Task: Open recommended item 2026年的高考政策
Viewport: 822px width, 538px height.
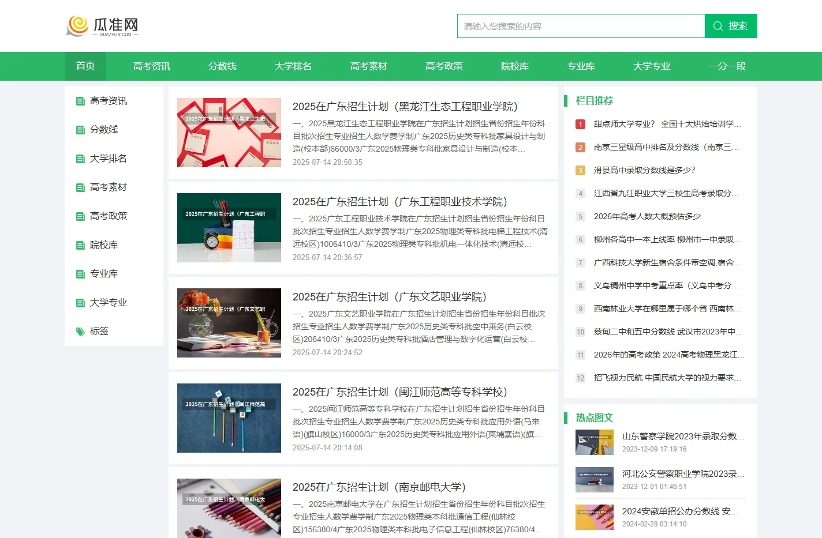Action: [670, 355]
